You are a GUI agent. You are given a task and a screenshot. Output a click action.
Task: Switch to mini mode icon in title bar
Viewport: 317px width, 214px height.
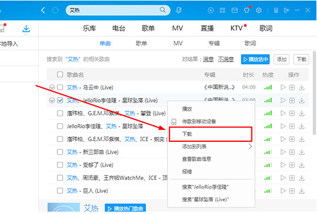click(287, 10)
